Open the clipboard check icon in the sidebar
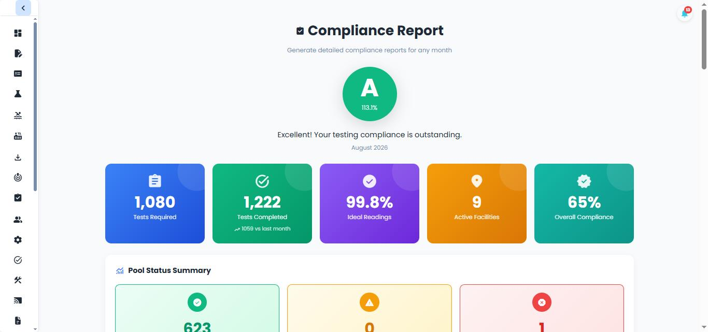The image size is (708, 332). (18, 198)
